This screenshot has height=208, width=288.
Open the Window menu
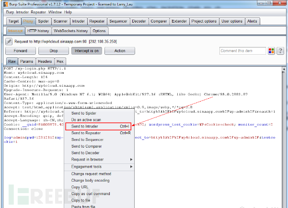(55, 12)
